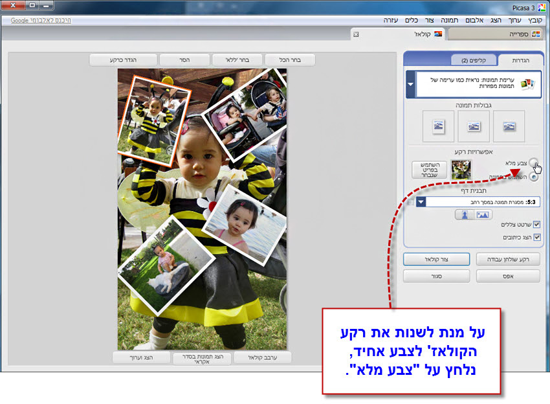Open the 'תמונה' menu

click(449, 20)
